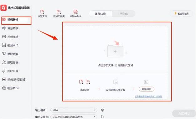
Task: Open the 输出文件夹 path dropdown
Action: (x=74, y=117)
